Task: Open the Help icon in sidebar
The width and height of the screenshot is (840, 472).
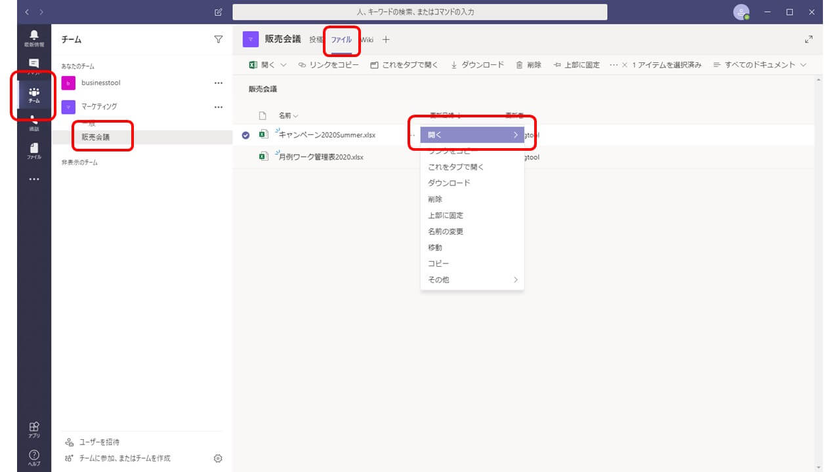Action: coord(34,457)
